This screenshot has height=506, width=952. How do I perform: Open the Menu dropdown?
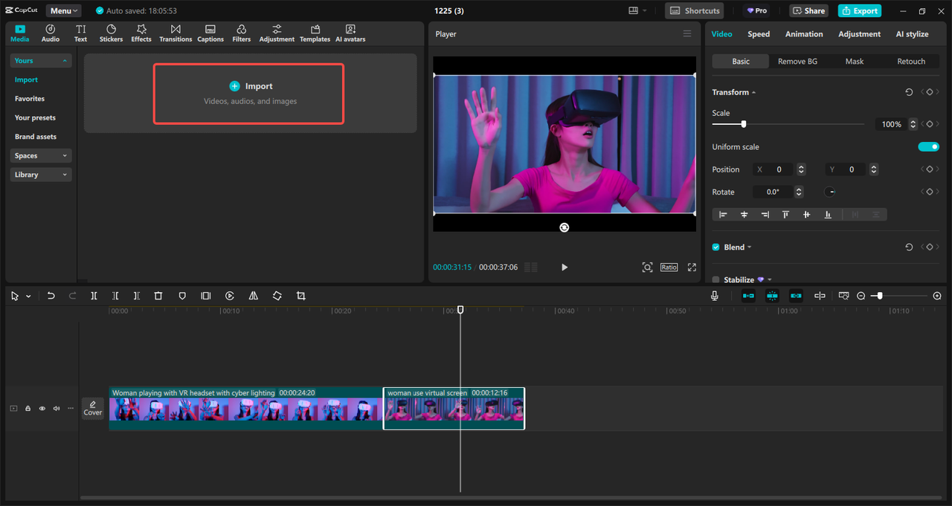(65, 11)
